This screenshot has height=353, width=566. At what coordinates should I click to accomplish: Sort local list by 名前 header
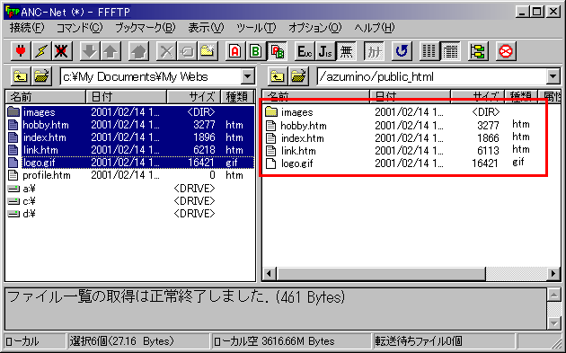click(x=46, y=97)
